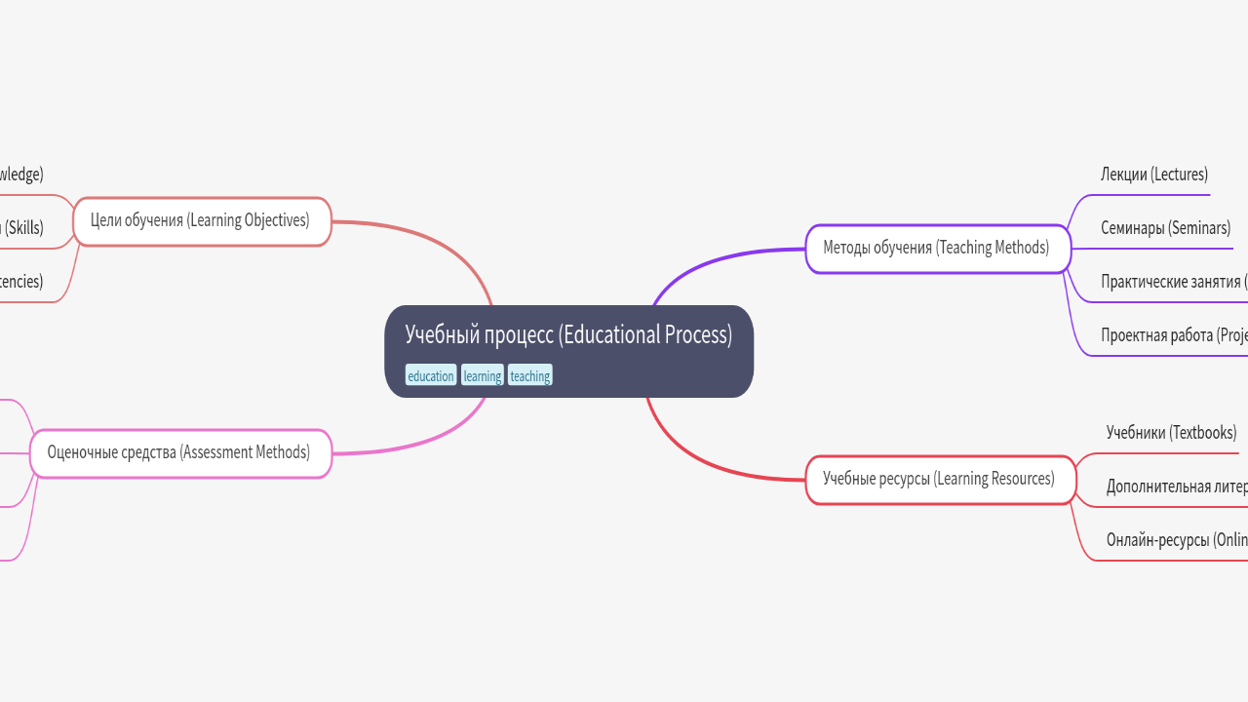Image resolution: width=1248 pixels, height=702 pixels.
Task: Select the Проектная работа leaf node
Action: [x=1173, y=336]
